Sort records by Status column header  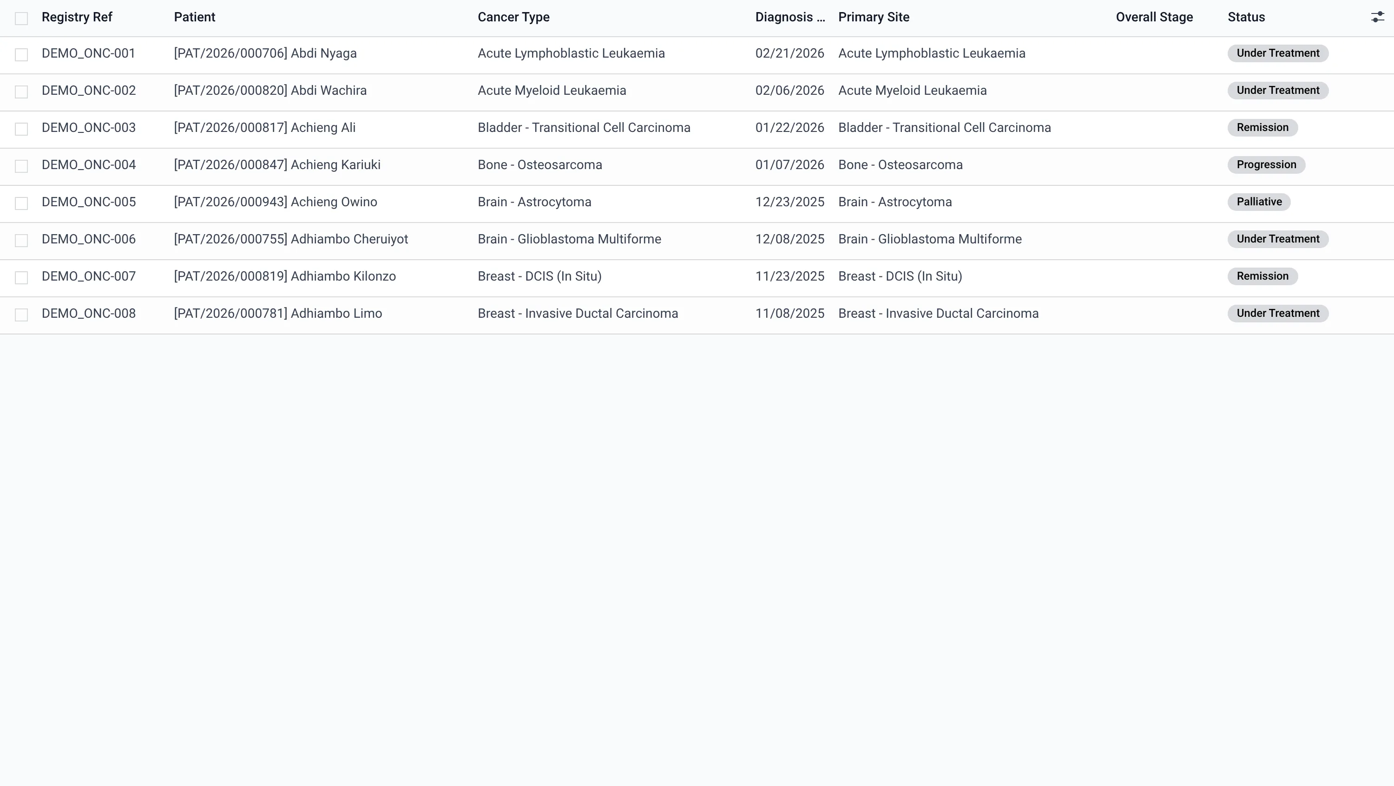(1246, 17)
